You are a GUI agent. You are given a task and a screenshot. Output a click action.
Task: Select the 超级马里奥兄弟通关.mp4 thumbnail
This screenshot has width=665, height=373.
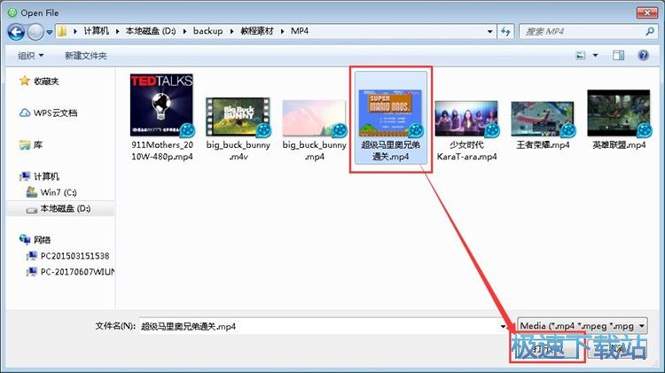pyautogui.click(x=391, y=113)
